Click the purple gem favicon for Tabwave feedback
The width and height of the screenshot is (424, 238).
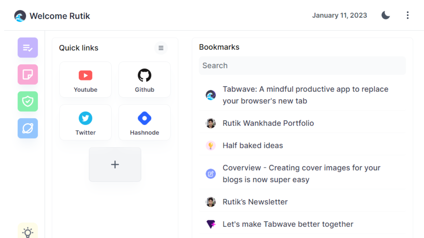(x=211, y=224)
